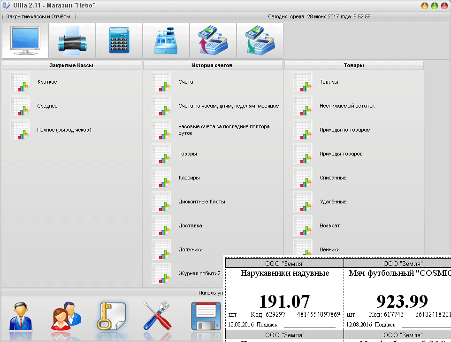This screenshot has width=451, height=342.
Task: Click cash register with green down arrow
Action: [x=260, y=40]
